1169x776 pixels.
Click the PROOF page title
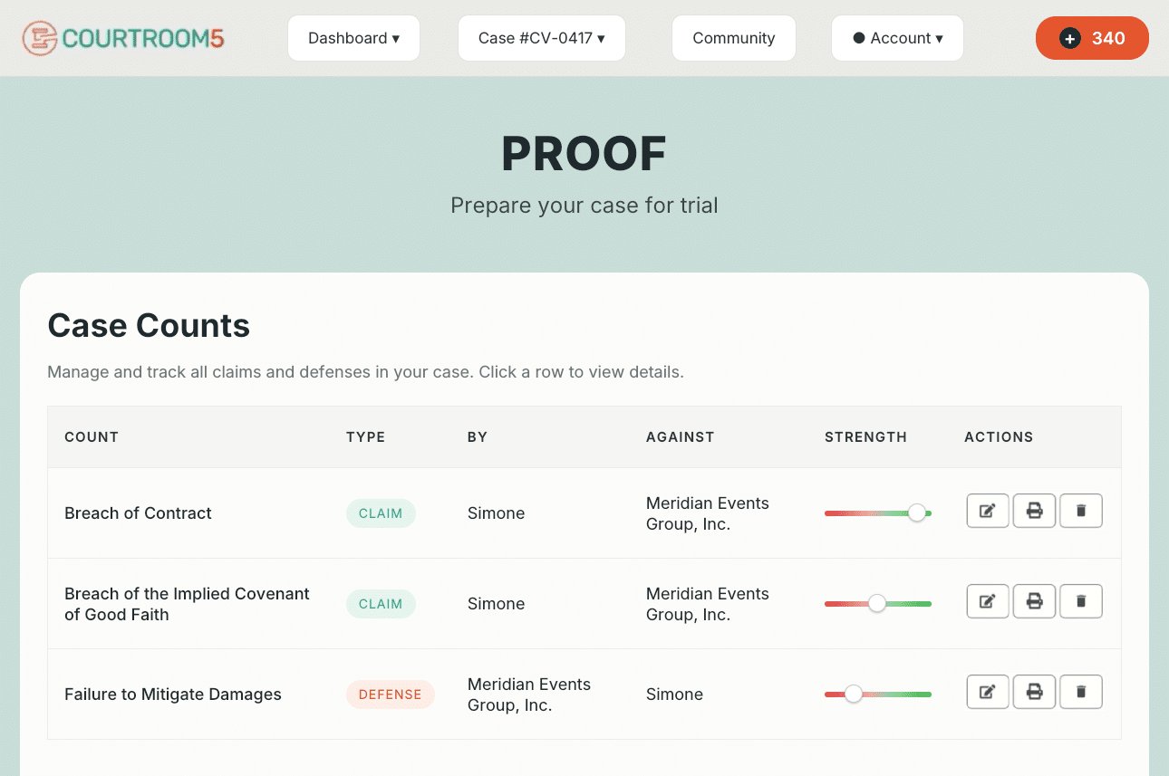click(584, 154)
